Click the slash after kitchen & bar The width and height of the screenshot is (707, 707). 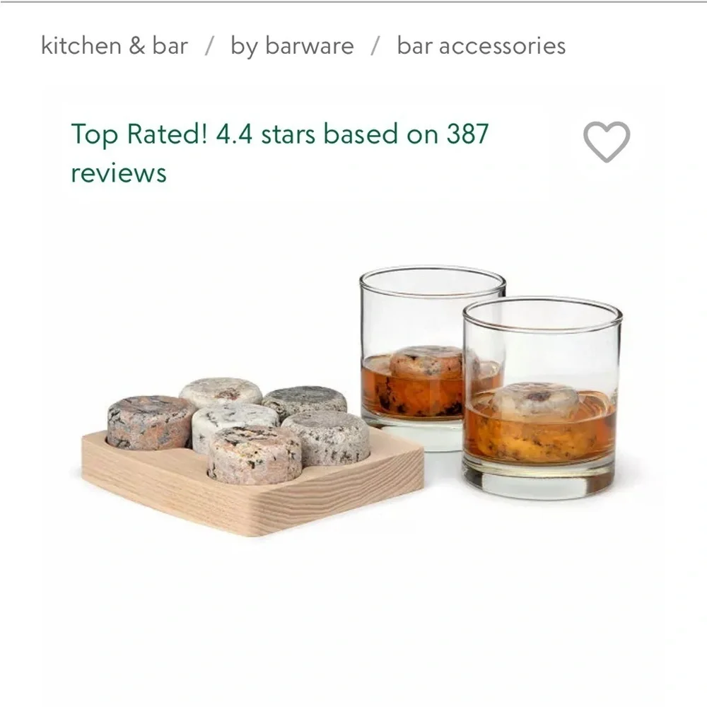click(209, 47)
